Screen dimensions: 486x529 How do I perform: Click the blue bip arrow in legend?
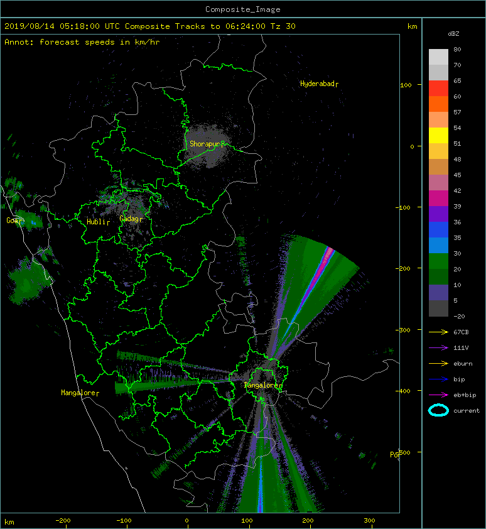click(438, 379)
